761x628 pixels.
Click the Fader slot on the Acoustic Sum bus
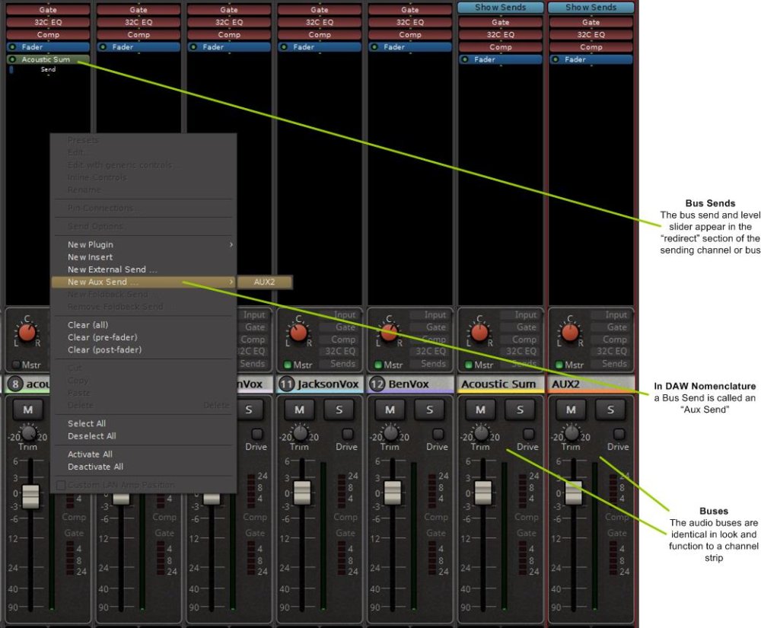(501, 59)
